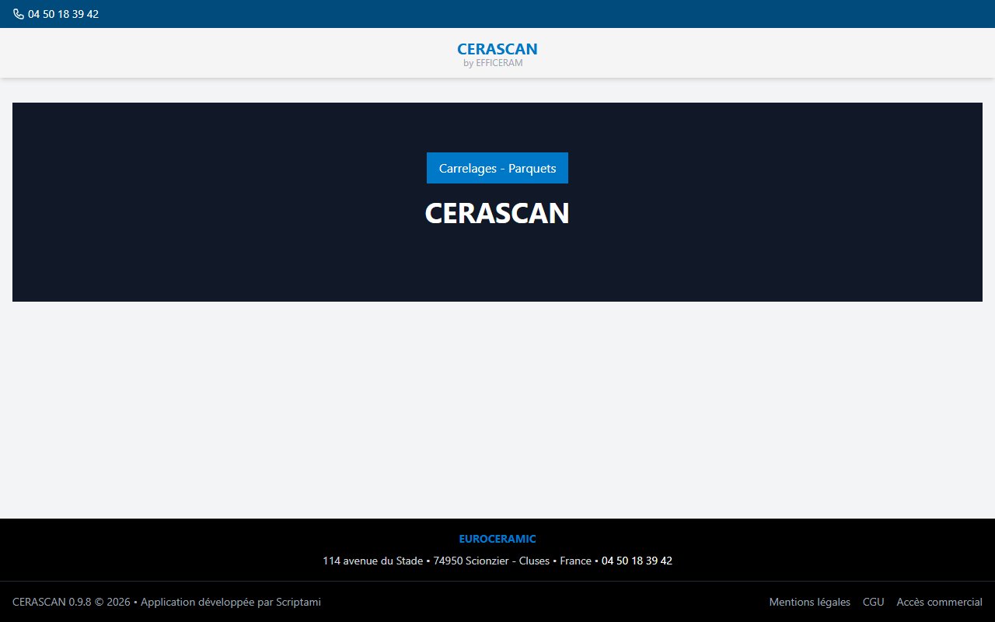Click the Scriptami developer credit

[297, 602]
